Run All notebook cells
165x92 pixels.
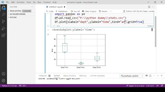tap(75, 11)
